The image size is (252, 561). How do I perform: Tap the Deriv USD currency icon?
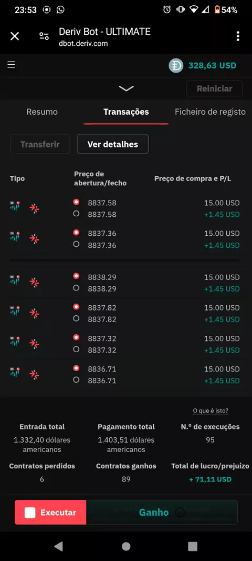[x=176, y=65]
